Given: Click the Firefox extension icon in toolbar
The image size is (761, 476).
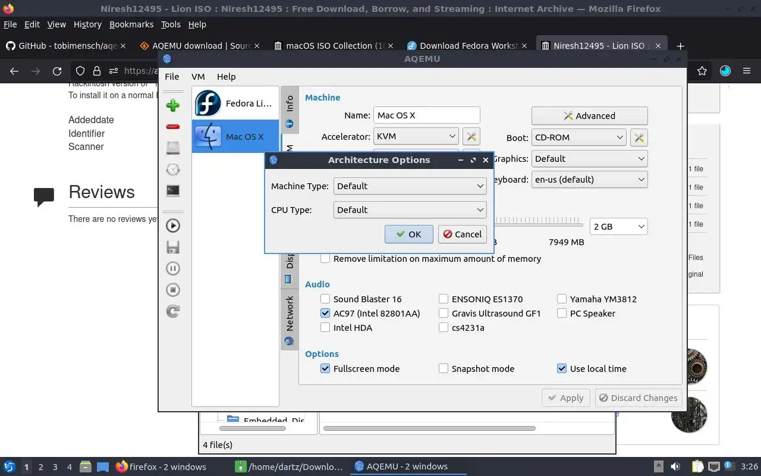Looking at the screenshot, I should (725, 71).
